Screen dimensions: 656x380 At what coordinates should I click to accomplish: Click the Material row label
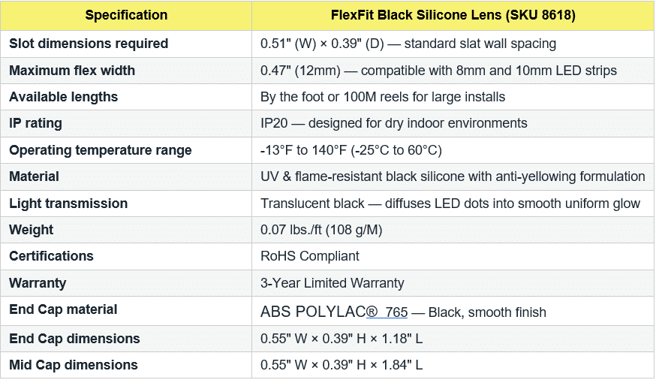(x=34, y=176)
